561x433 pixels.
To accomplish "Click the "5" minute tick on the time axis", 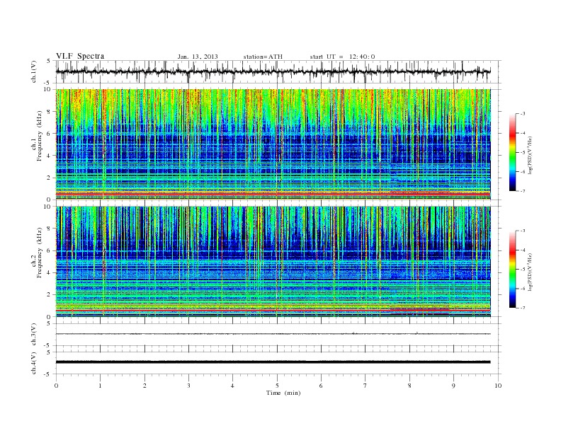I will click(x=277, y=386).
